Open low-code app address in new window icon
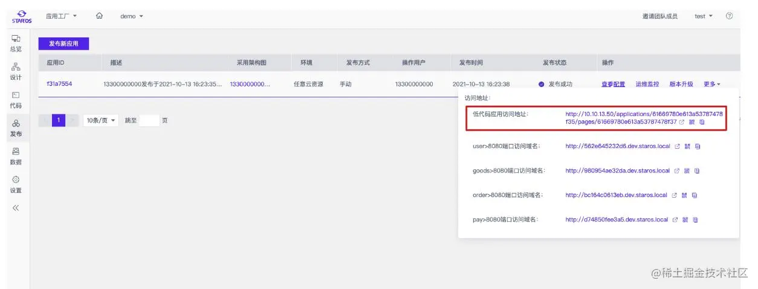This screenshot has width=758, height=289. click(682, 122)
